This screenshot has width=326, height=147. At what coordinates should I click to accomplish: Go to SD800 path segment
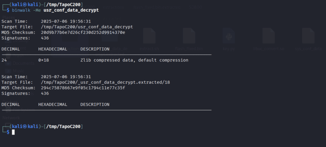point(195,7)
